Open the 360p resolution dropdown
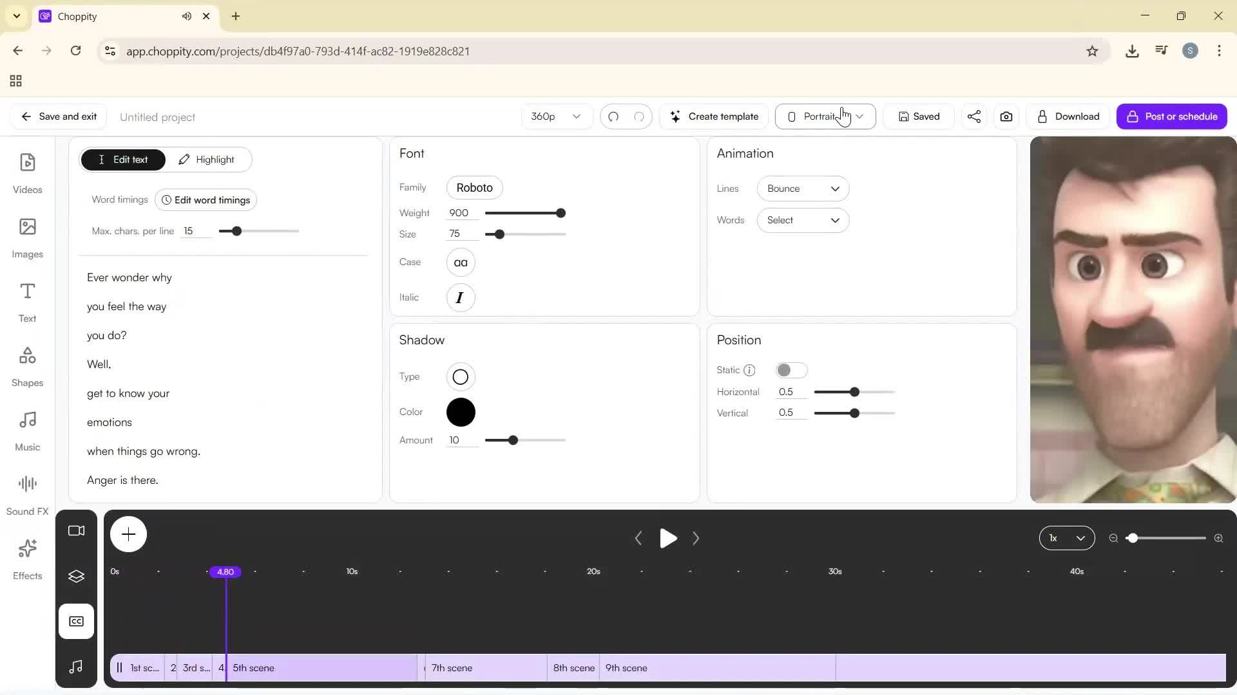Screen dimensions: 1237x695 pyautogui.click(x=555, y=116)
